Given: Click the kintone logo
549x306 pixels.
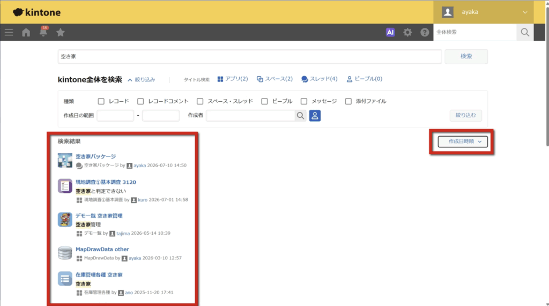Looking at the screenshot, I should 37,12.
